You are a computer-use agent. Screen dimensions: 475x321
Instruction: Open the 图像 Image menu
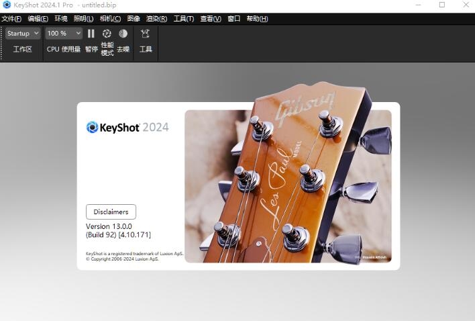[x=134, y=19]
